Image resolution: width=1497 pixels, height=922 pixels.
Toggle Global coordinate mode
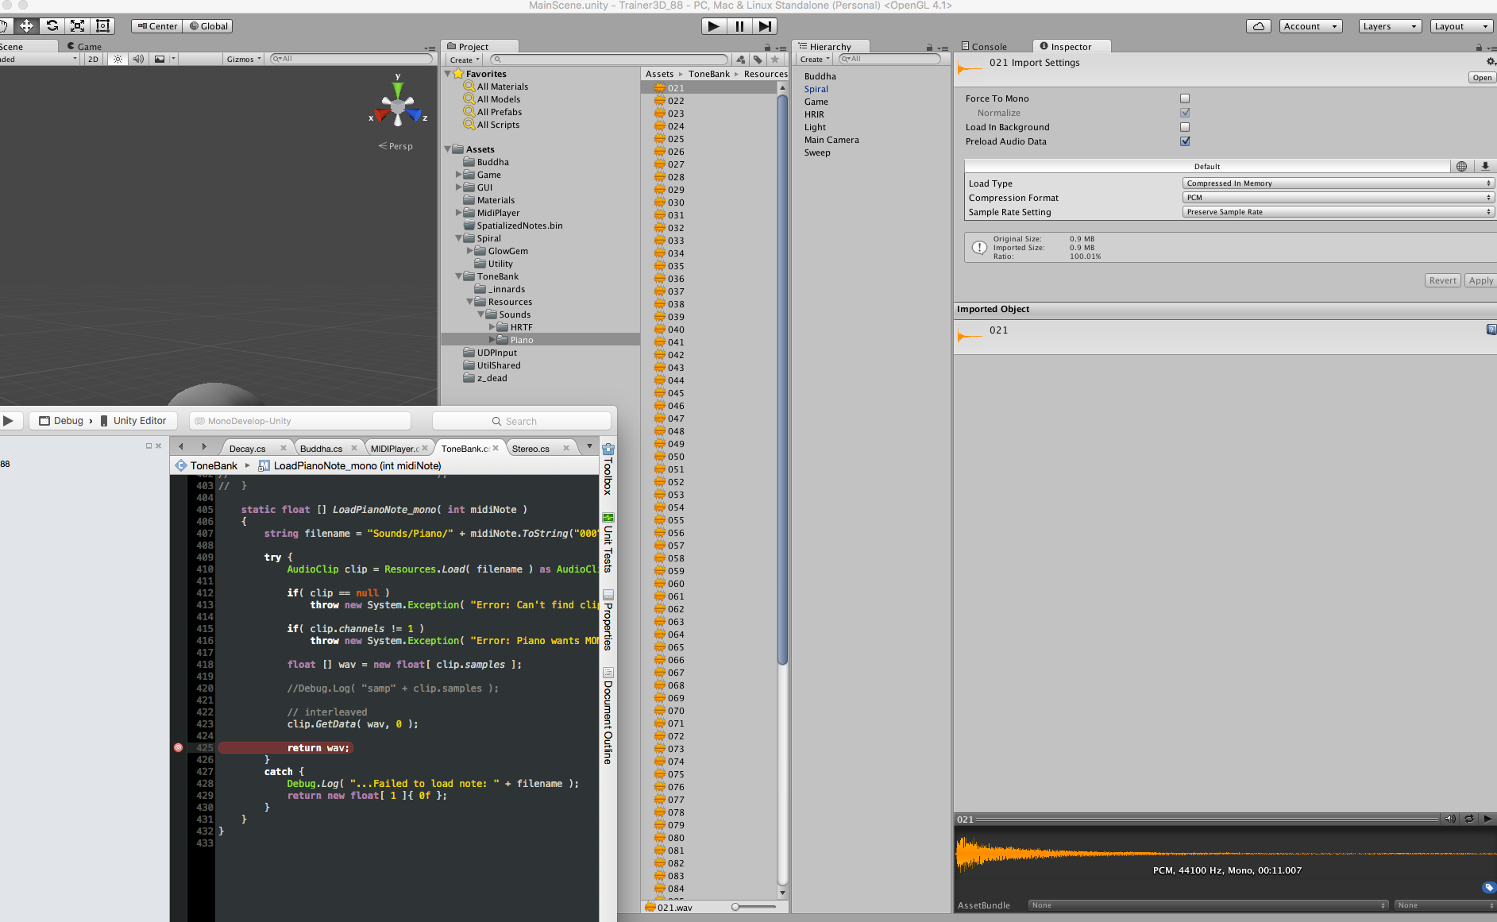tap(208, 26)
